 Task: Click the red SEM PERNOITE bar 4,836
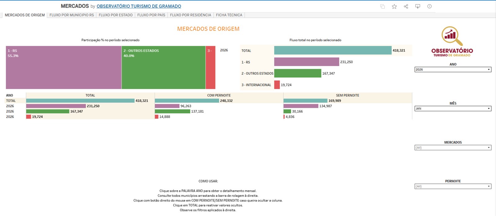point(284,117)
